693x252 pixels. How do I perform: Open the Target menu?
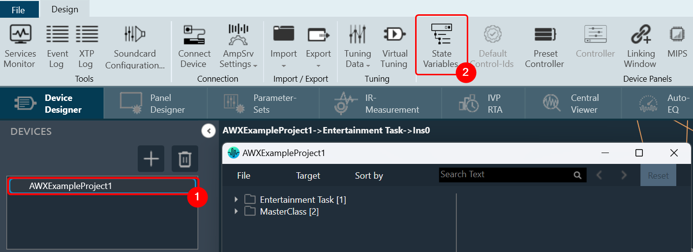pyautogui.click(x=308, y=176)
